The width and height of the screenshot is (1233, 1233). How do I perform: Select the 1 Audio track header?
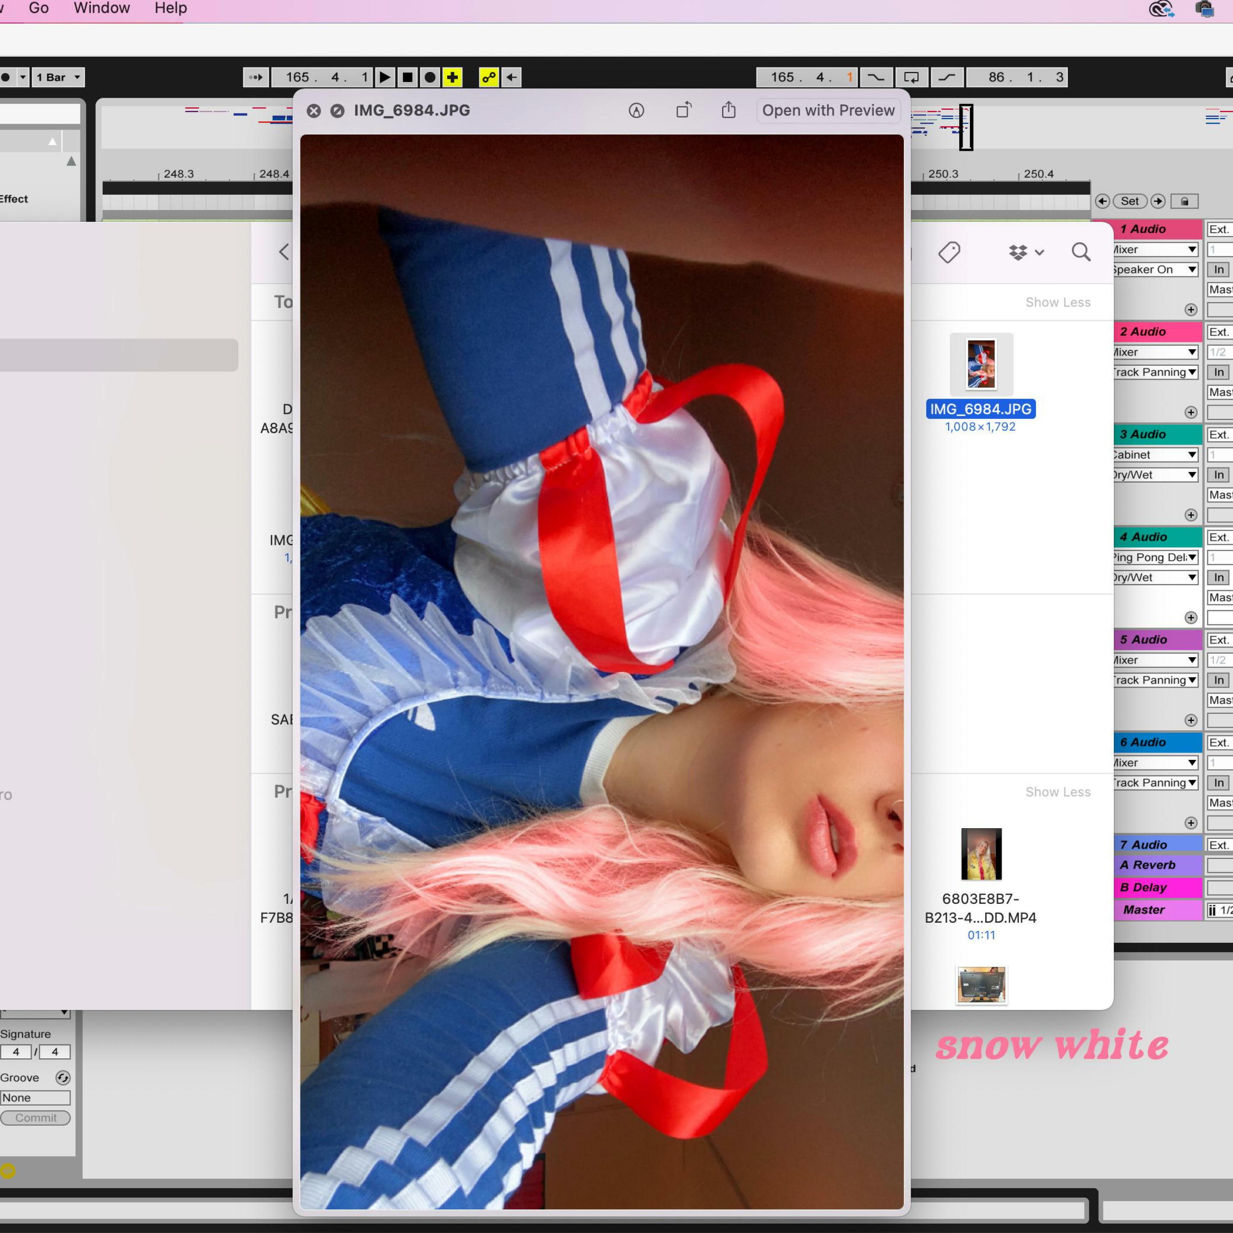coord(1157,229)
